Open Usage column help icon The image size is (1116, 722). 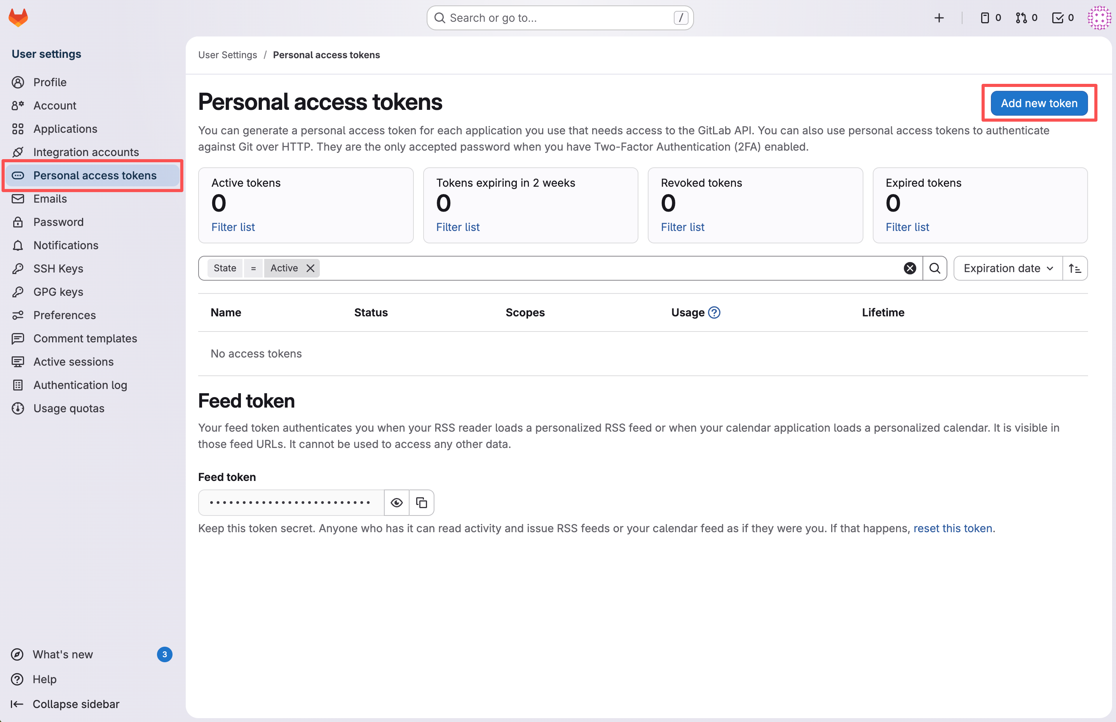tap(714, 312)
